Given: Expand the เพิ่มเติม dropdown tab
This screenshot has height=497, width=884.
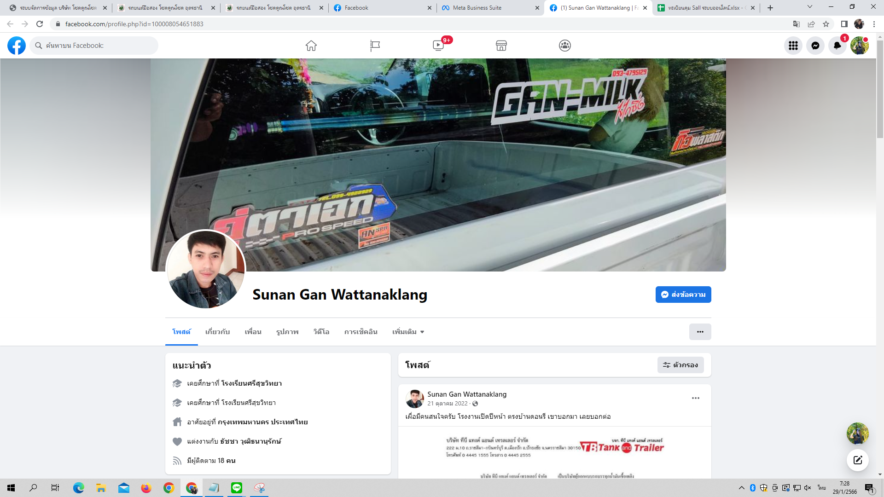Looking at the screenshot, I should tap(408, 332).
